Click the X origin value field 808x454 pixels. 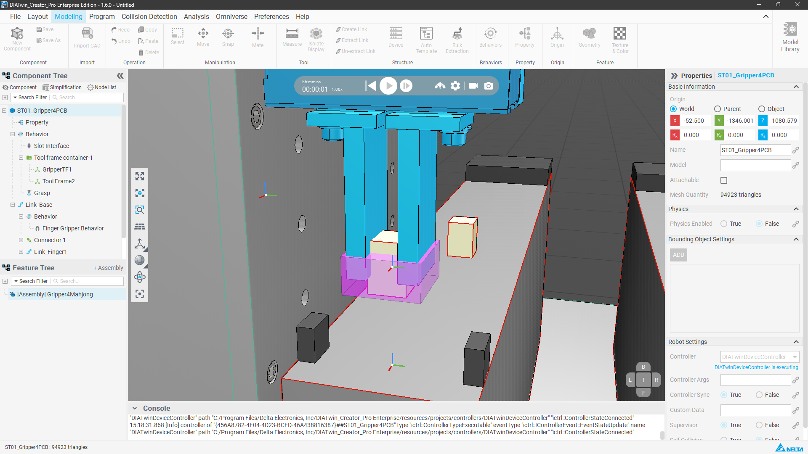click(695, 121)
